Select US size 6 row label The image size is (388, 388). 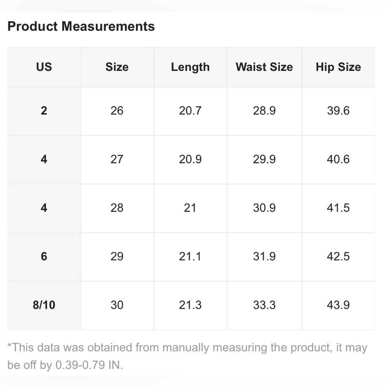point(44,256)
